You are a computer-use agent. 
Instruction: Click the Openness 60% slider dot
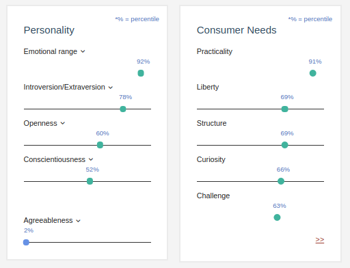coord(100,145)
